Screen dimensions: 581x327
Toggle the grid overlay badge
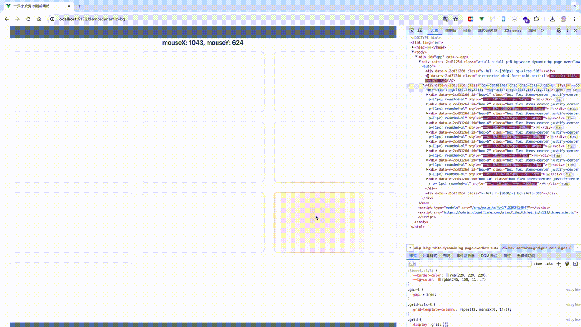560,90
